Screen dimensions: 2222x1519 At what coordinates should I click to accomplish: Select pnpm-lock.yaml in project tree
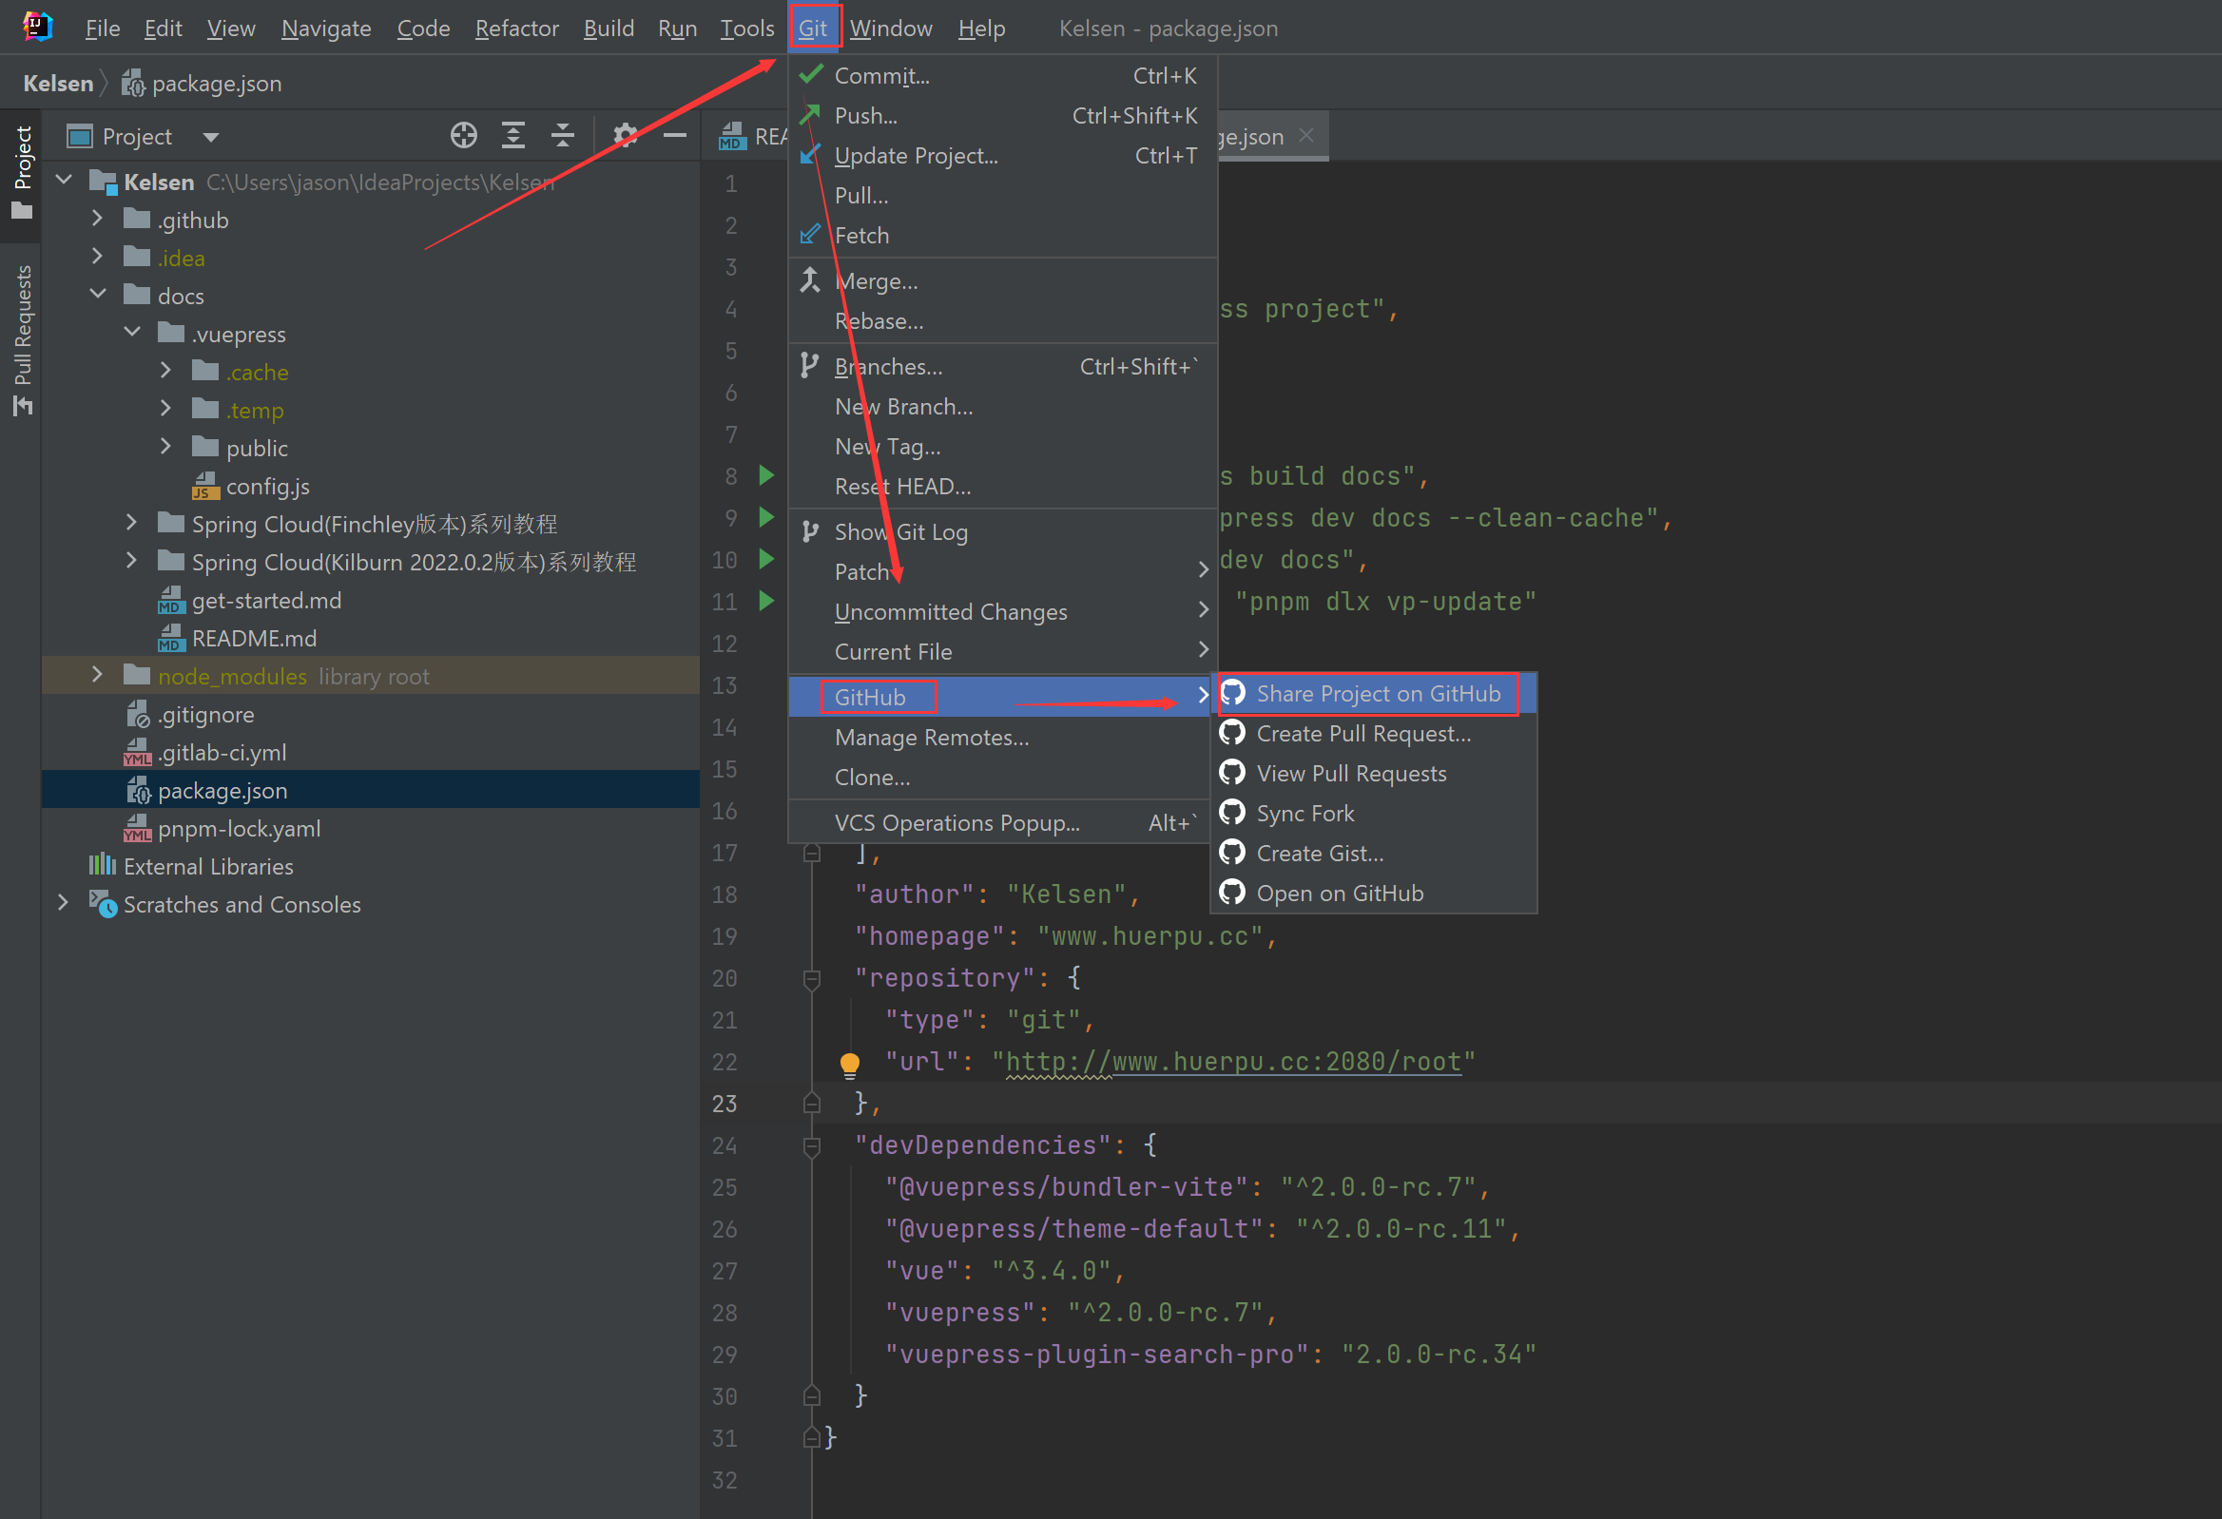pos(239,828)
